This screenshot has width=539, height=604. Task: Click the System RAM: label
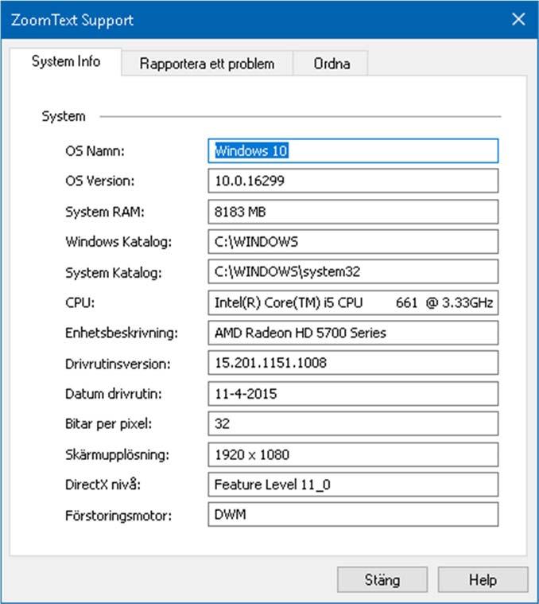105,212
